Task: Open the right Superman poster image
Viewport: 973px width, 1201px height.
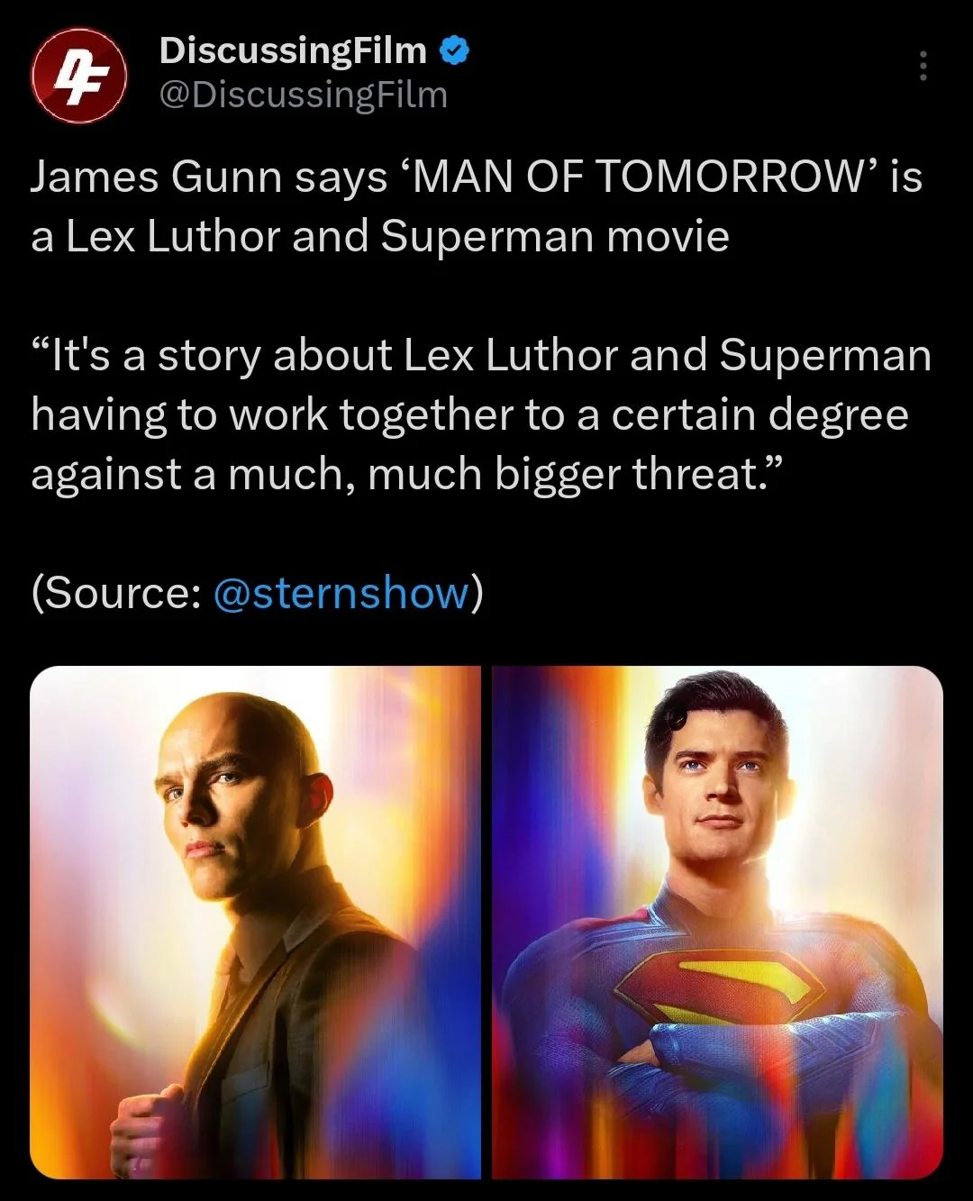Action: click(x=718, y=922)
